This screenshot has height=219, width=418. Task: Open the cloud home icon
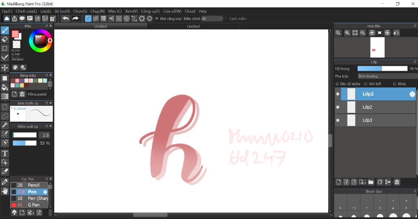tap(7, 18)
